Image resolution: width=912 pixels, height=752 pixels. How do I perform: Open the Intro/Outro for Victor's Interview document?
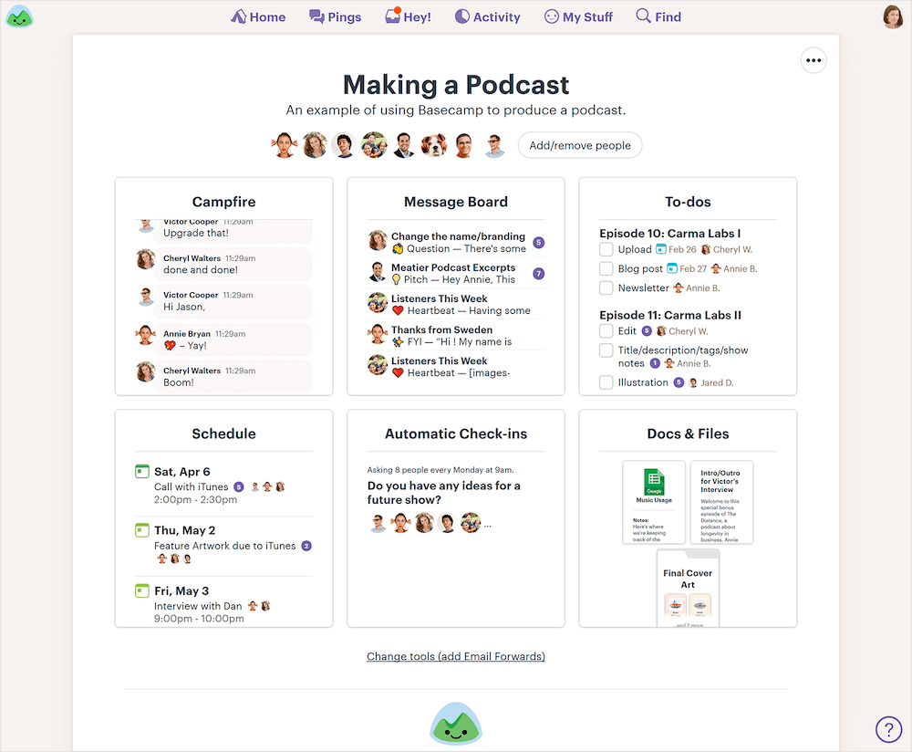(x=721, y=502)
